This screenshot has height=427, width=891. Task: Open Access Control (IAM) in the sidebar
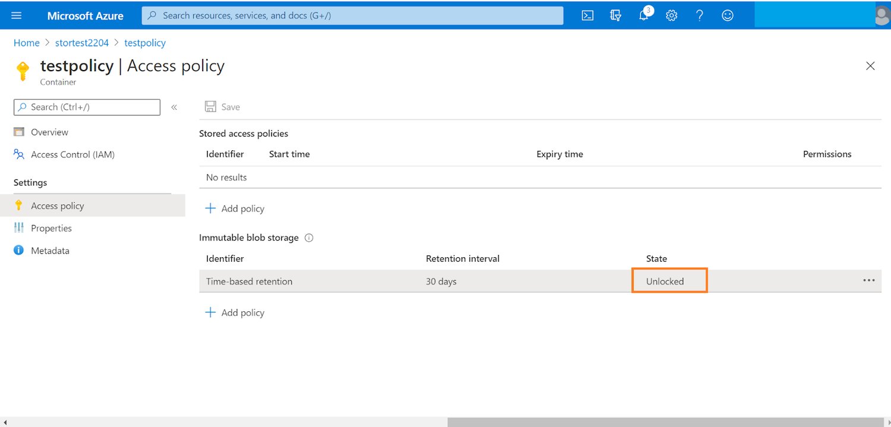[72, 154]
